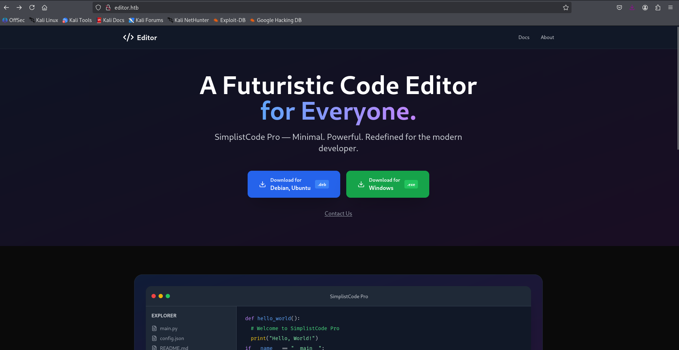Screen dimensions: 679x350
Task: Reload the editor.htb page
Action: tap(32, 7)
